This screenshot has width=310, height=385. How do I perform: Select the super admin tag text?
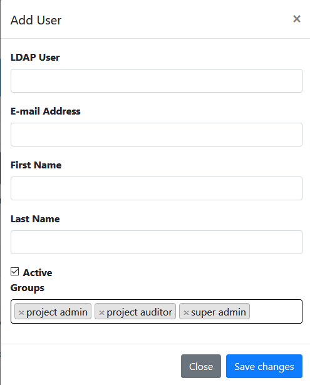coord(219,312)
